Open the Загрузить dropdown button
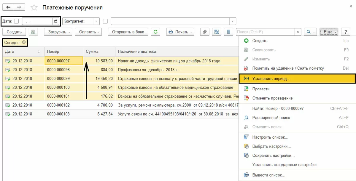The image size is (356, 181). tap(58, 32)
